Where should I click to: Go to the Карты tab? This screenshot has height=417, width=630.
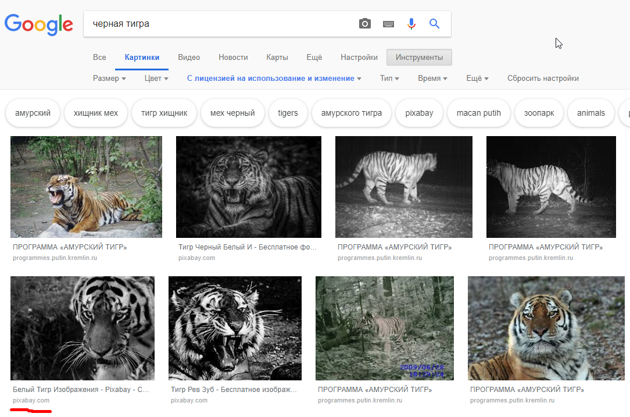coord(277,58)
